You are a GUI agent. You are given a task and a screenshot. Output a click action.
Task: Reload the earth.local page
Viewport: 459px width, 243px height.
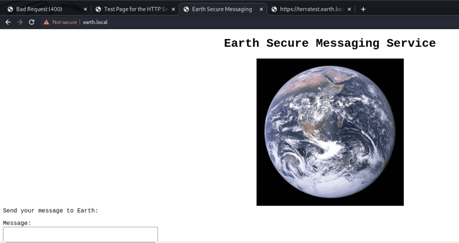(x=31, y=22)
